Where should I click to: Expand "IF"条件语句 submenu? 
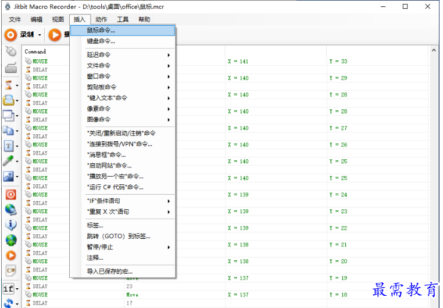123,201
